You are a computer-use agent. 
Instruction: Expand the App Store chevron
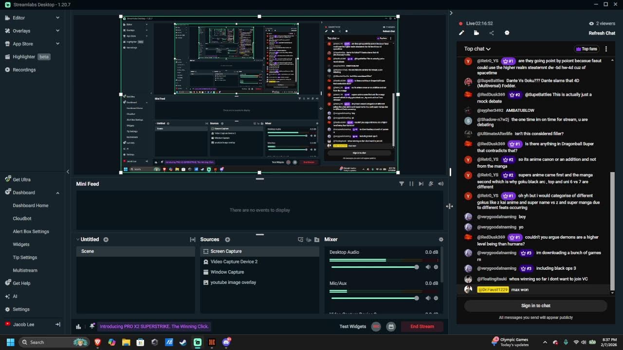(57, 44)
